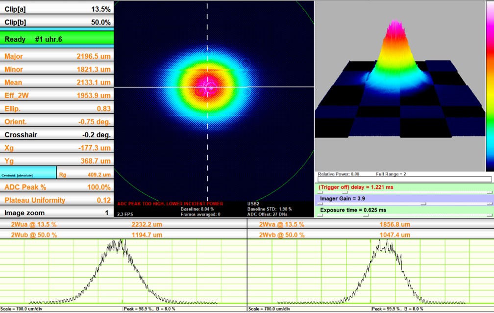494x313 pixels.
Task: Click the Image zoom setting
Action: coord(57,213)
